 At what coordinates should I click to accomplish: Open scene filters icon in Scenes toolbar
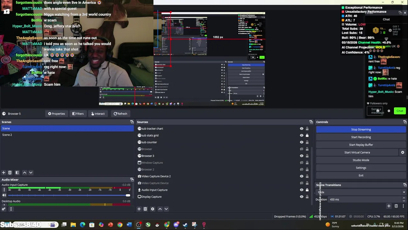coord(17,172)
